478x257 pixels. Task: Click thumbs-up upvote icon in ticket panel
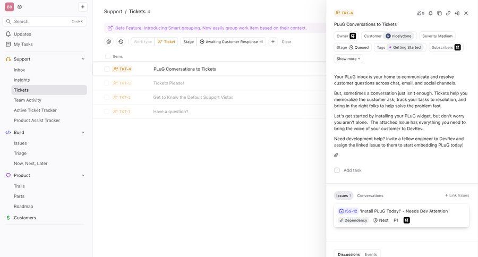click(x=421, y=13)
